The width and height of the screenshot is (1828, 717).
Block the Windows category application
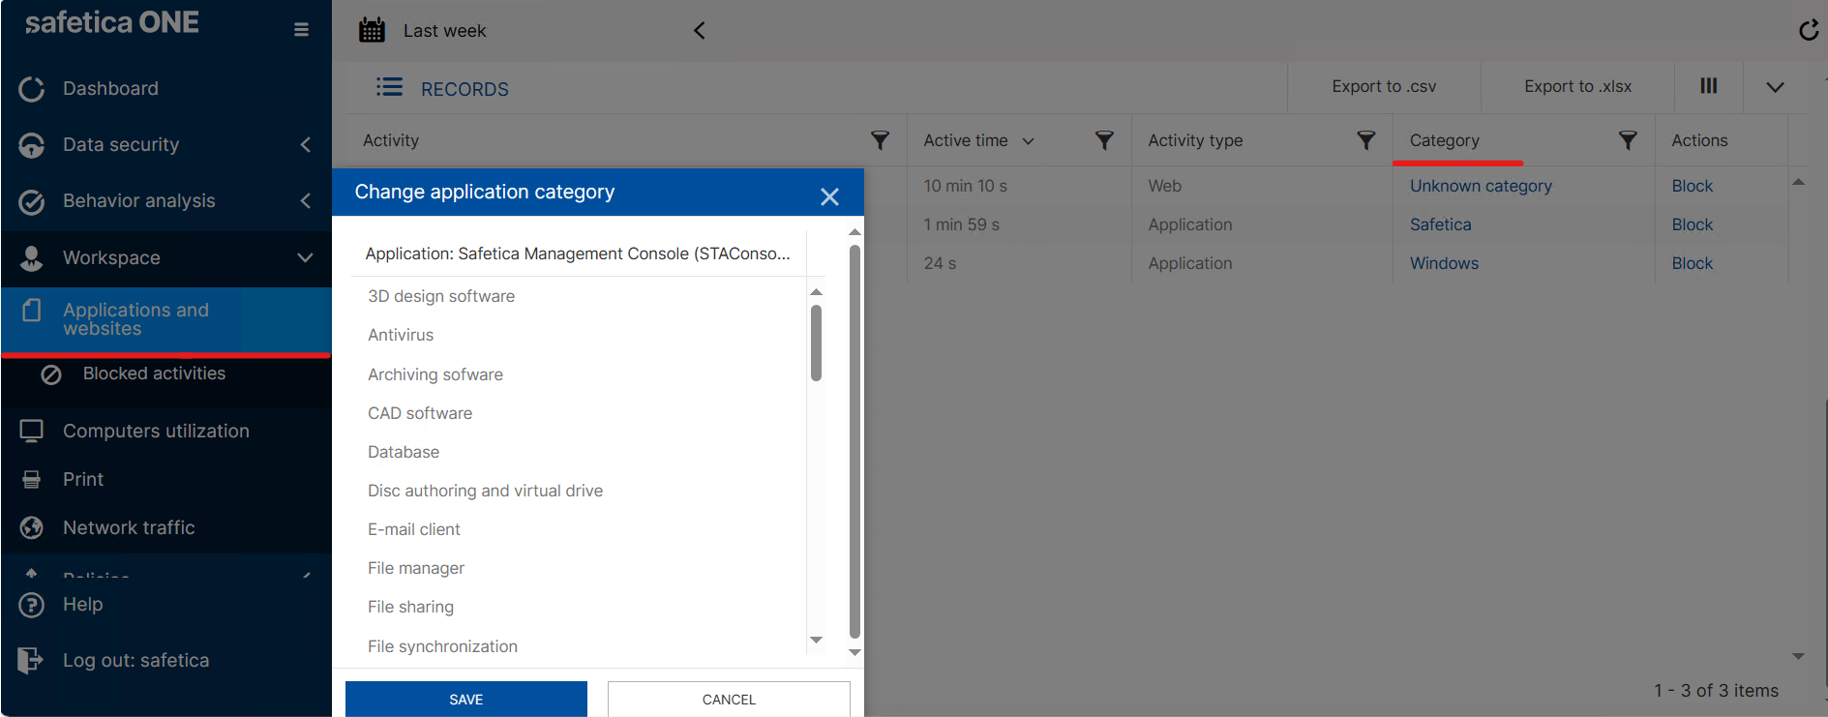pos(1692,263)
